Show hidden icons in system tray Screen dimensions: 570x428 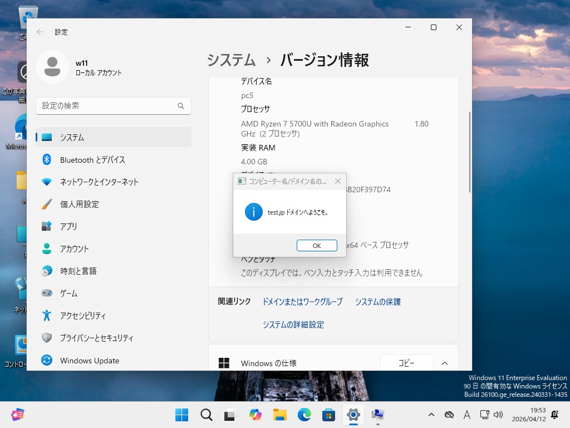click(x=431, y=415)
